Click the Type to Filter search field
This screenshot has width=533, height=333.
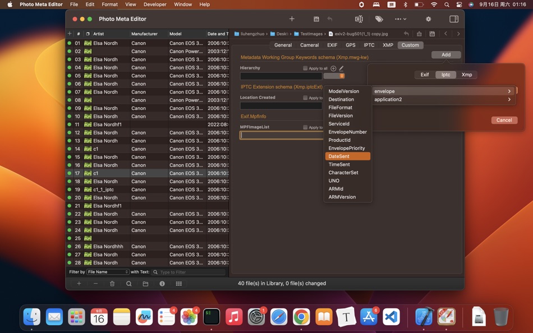[x=189, y=272]
